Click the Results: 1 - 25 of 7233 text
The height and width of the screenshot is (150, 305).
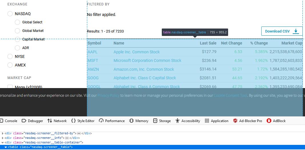click(105, 31)
